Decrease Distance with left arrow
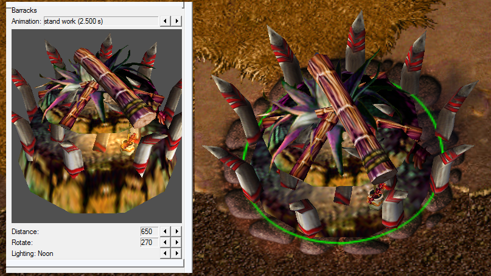 (x=165, y=232)
